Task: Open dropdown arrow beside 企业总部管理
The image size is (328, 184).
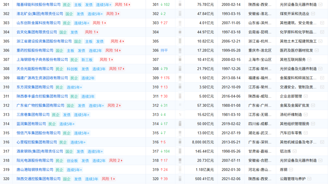Action: pos(306,96)
